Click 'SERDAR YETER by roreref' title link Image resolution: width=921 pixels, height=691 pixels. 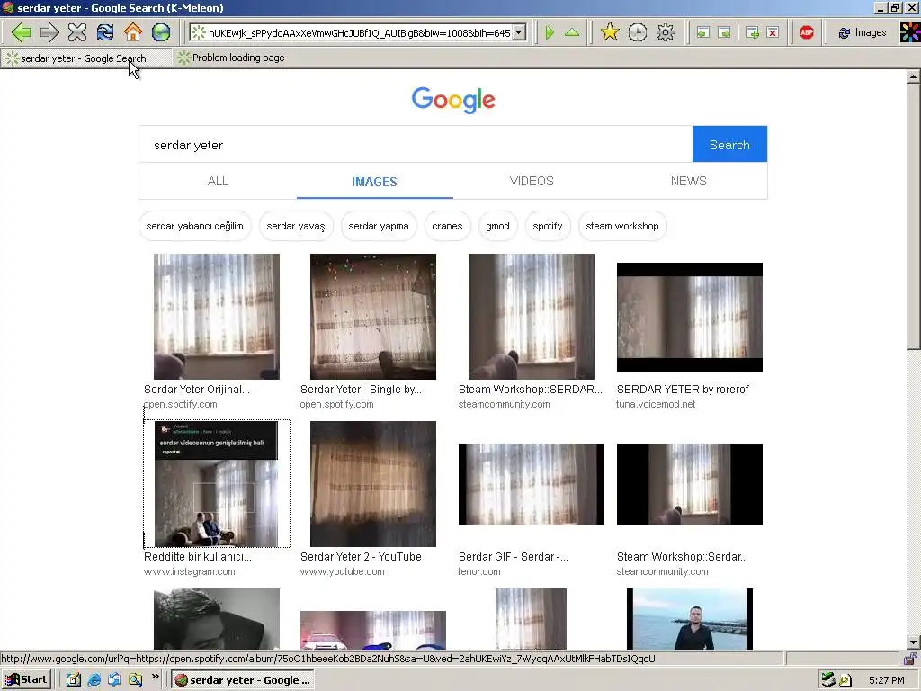pyautogui.click(x=683, y=390)
